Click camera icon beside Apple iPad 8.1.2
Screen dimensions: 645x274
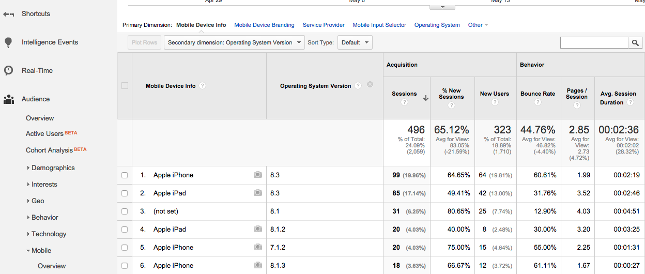[x=258, y=230]
